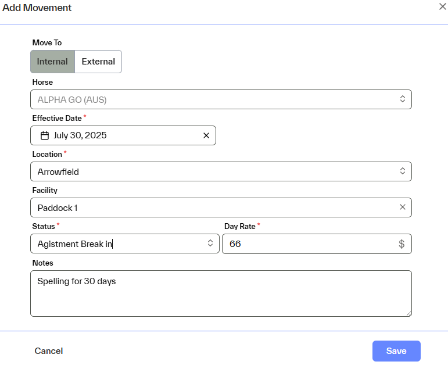Save the movement

tap(396, 351)
